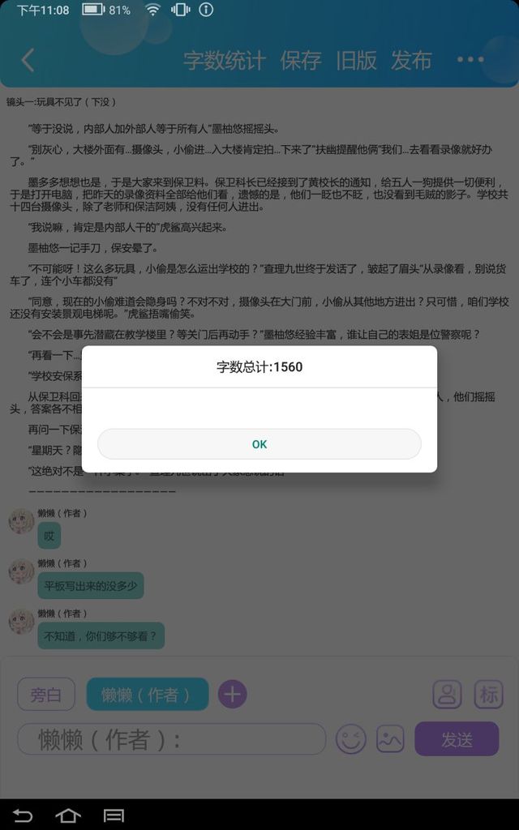The width and height of the screenshot is (519, 830).
Task: Open the recent apps navigation icon
Action: tap(114, 815)
